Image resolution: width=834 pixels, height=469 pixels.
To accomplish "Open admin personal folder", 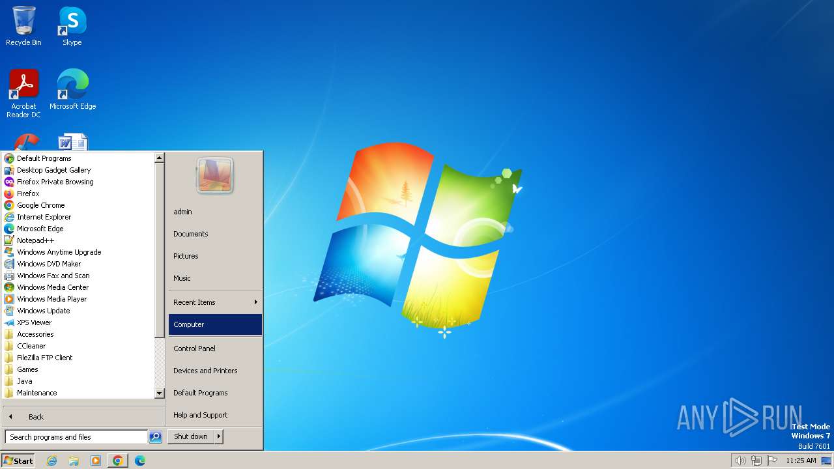I will [215, 212].
